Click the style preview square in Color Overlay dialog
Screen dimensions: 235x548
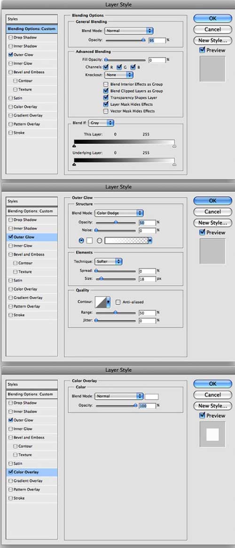click(212, 435)
